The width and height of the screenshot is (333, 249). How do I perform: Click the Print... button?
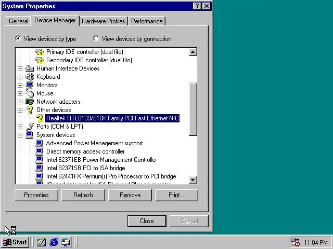click(176, 195)
